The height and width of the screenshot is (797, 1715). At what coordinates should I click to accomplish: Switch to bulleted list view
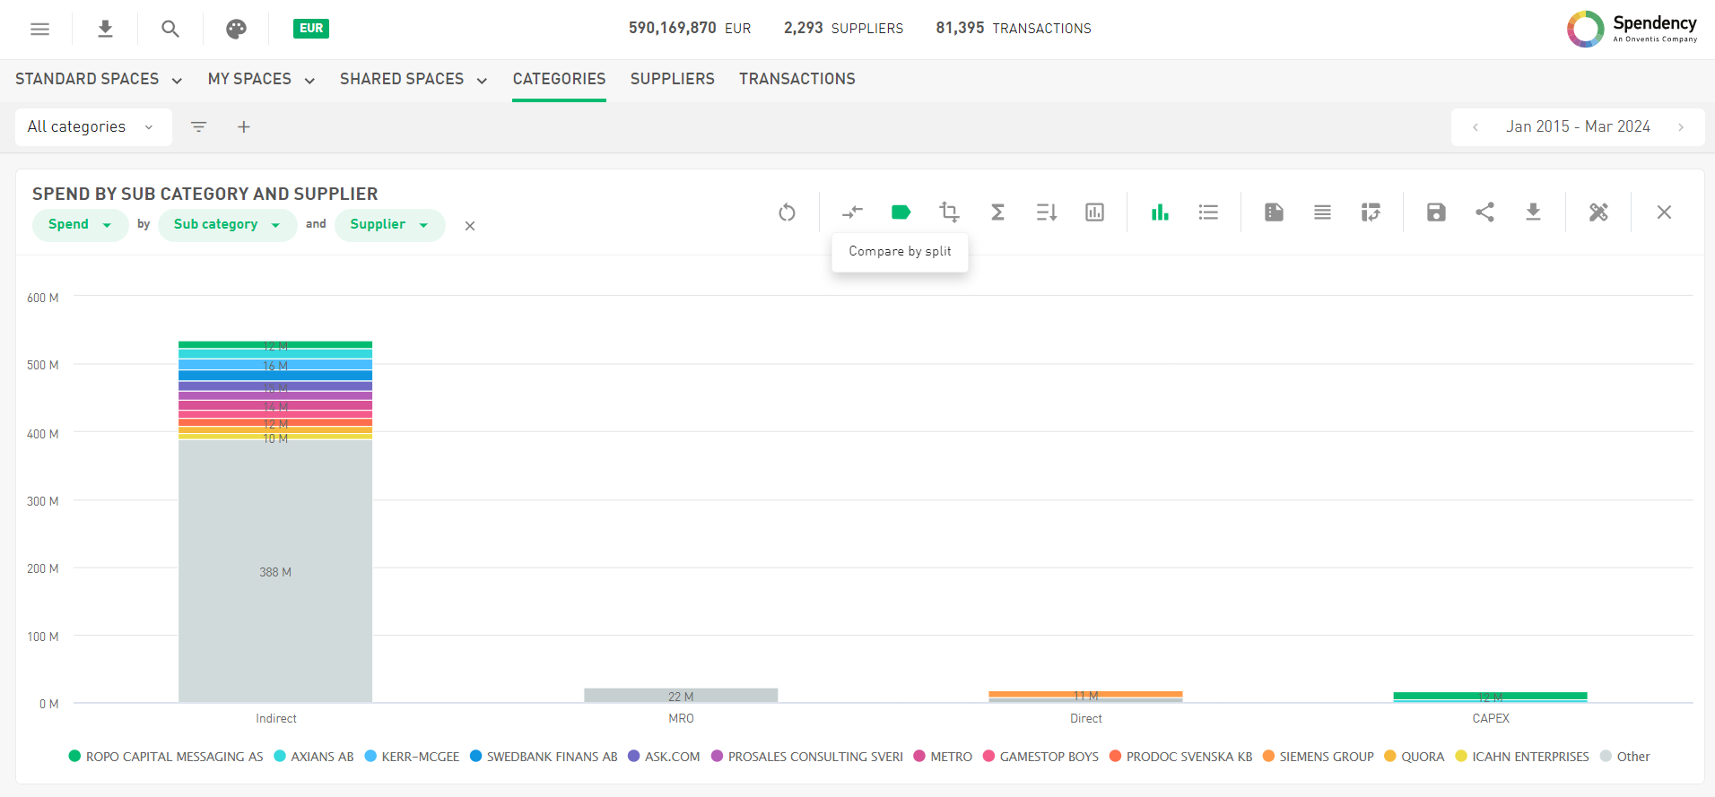tap(1208, 212)
